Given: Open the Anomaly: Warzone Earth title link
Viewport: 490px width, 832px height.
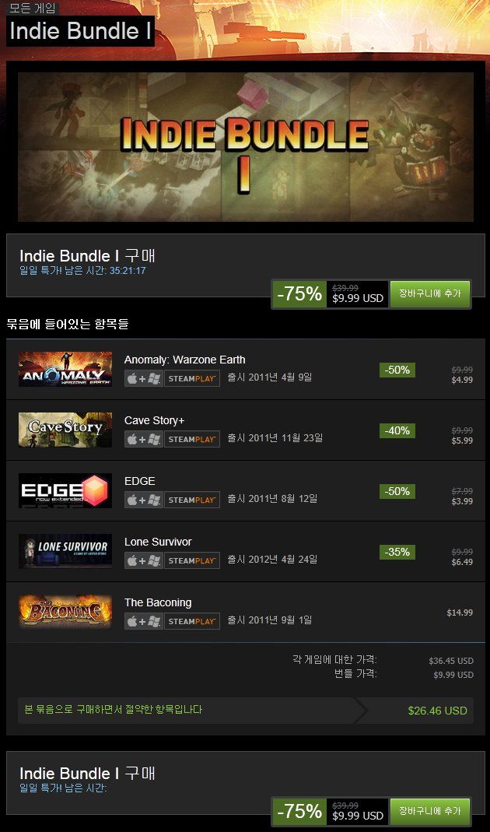Looking at the screenshot, I should click(184, 360).
